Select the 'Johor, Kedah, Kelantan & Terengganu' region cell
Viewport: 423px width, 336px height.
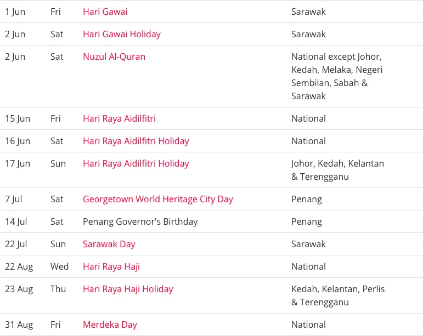[337, 170]
